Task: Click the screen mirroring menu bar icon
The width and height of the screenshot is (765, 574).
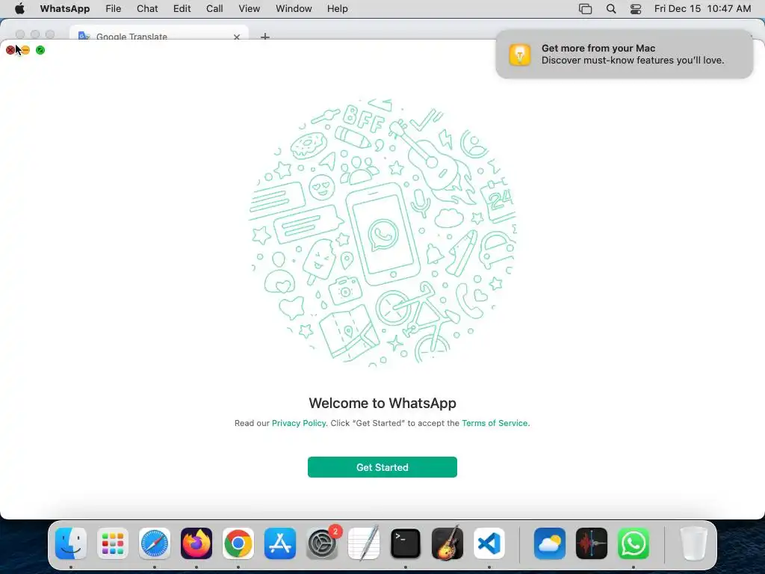Action: [x=585, y=9]
